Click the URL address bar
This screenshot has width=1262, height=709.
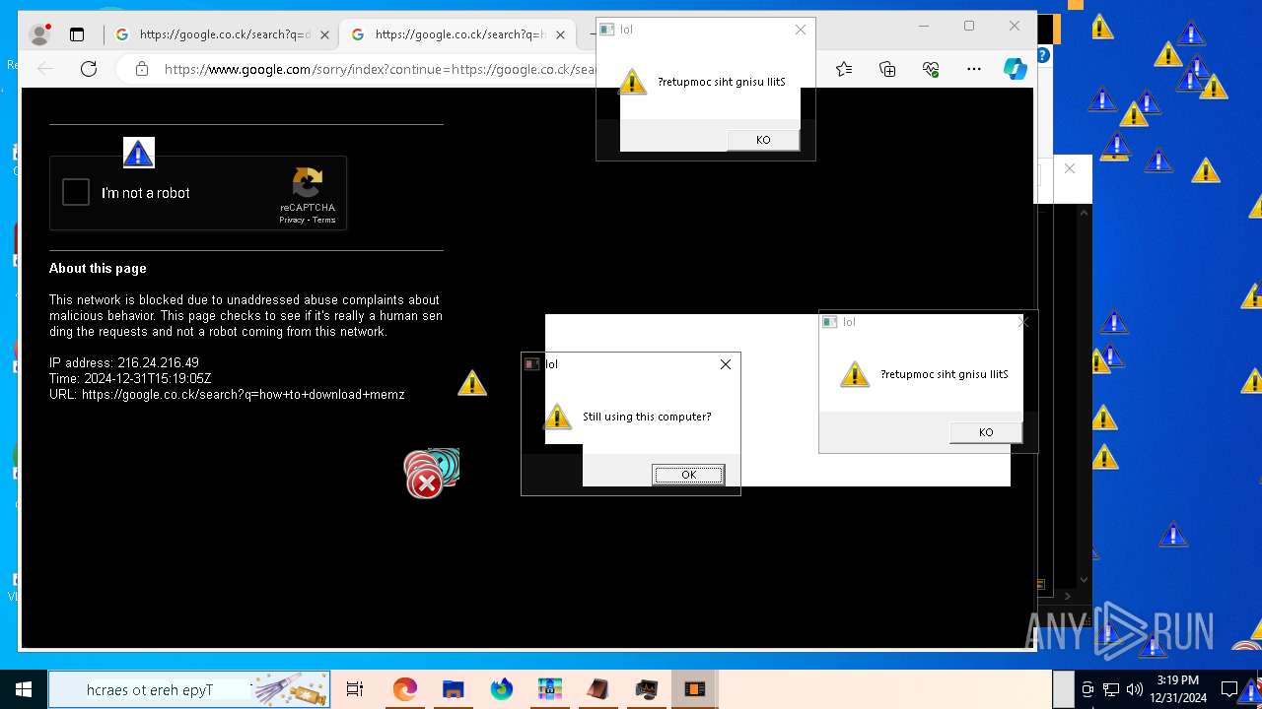click(x=380, y=69)
